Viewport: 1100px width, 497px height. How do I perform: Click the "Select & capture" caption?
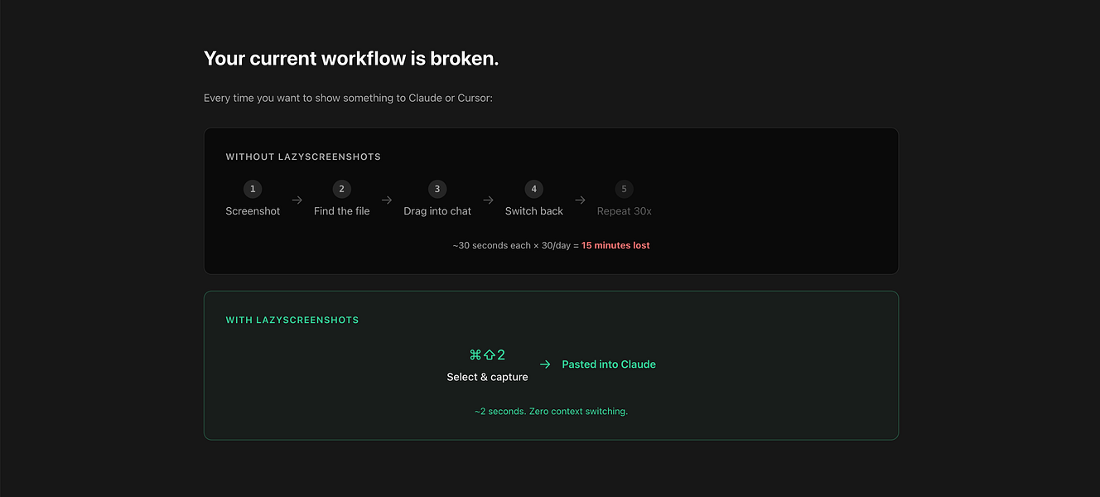click(487, 377)
